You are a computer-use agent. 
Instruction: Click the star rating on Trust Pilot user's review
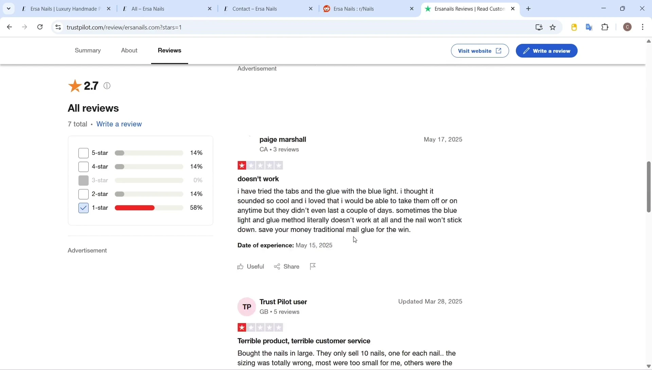tap(260, 328)
